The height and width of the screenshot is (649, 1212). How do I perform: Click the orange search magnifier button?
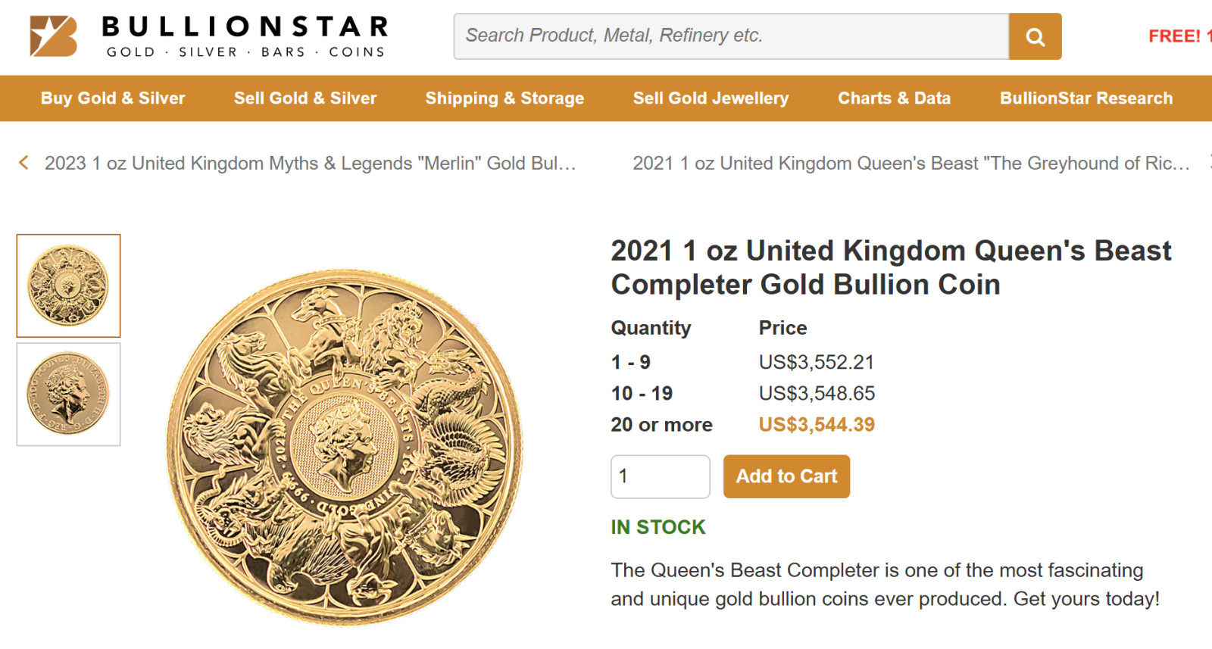pyautogui.click(x=1035, y=36)
